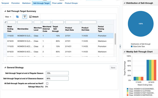The height and width of the screenshot is (98, 158).
Task: Open the Price Ladder tab
Action: coord(57,3)
